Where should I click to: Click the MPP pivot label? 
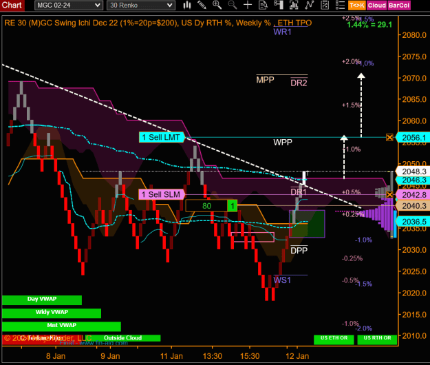pyautogui.click(x=265, y=80)
